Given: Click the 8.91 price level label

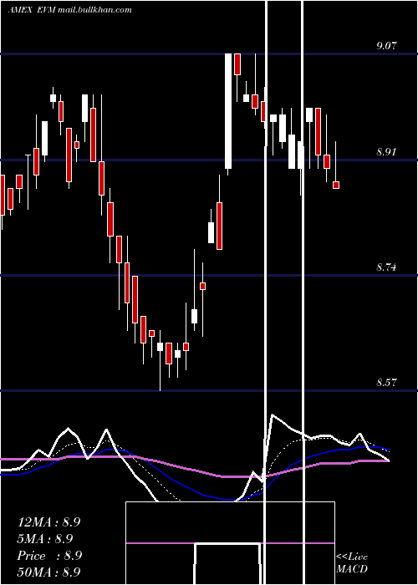Looking at the screenshot, I should point(386,152).
